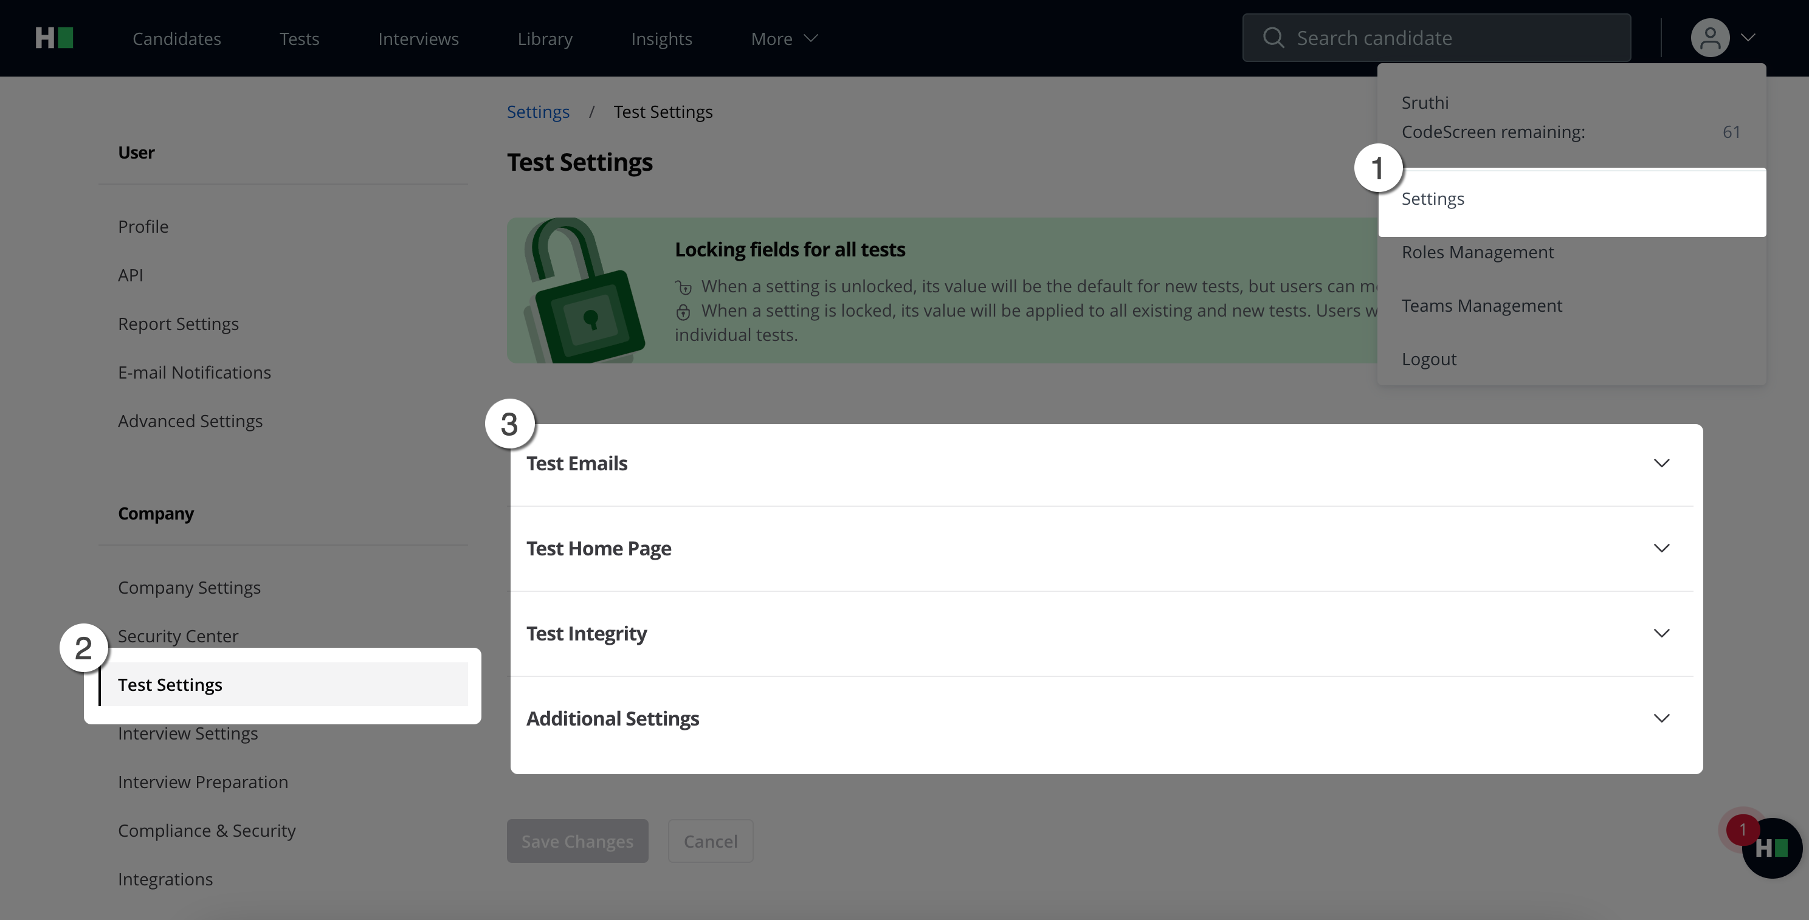Viewport: 1809px width, 920px height.
Task: Click the search magnifier icon
Action: (1273, 38)
